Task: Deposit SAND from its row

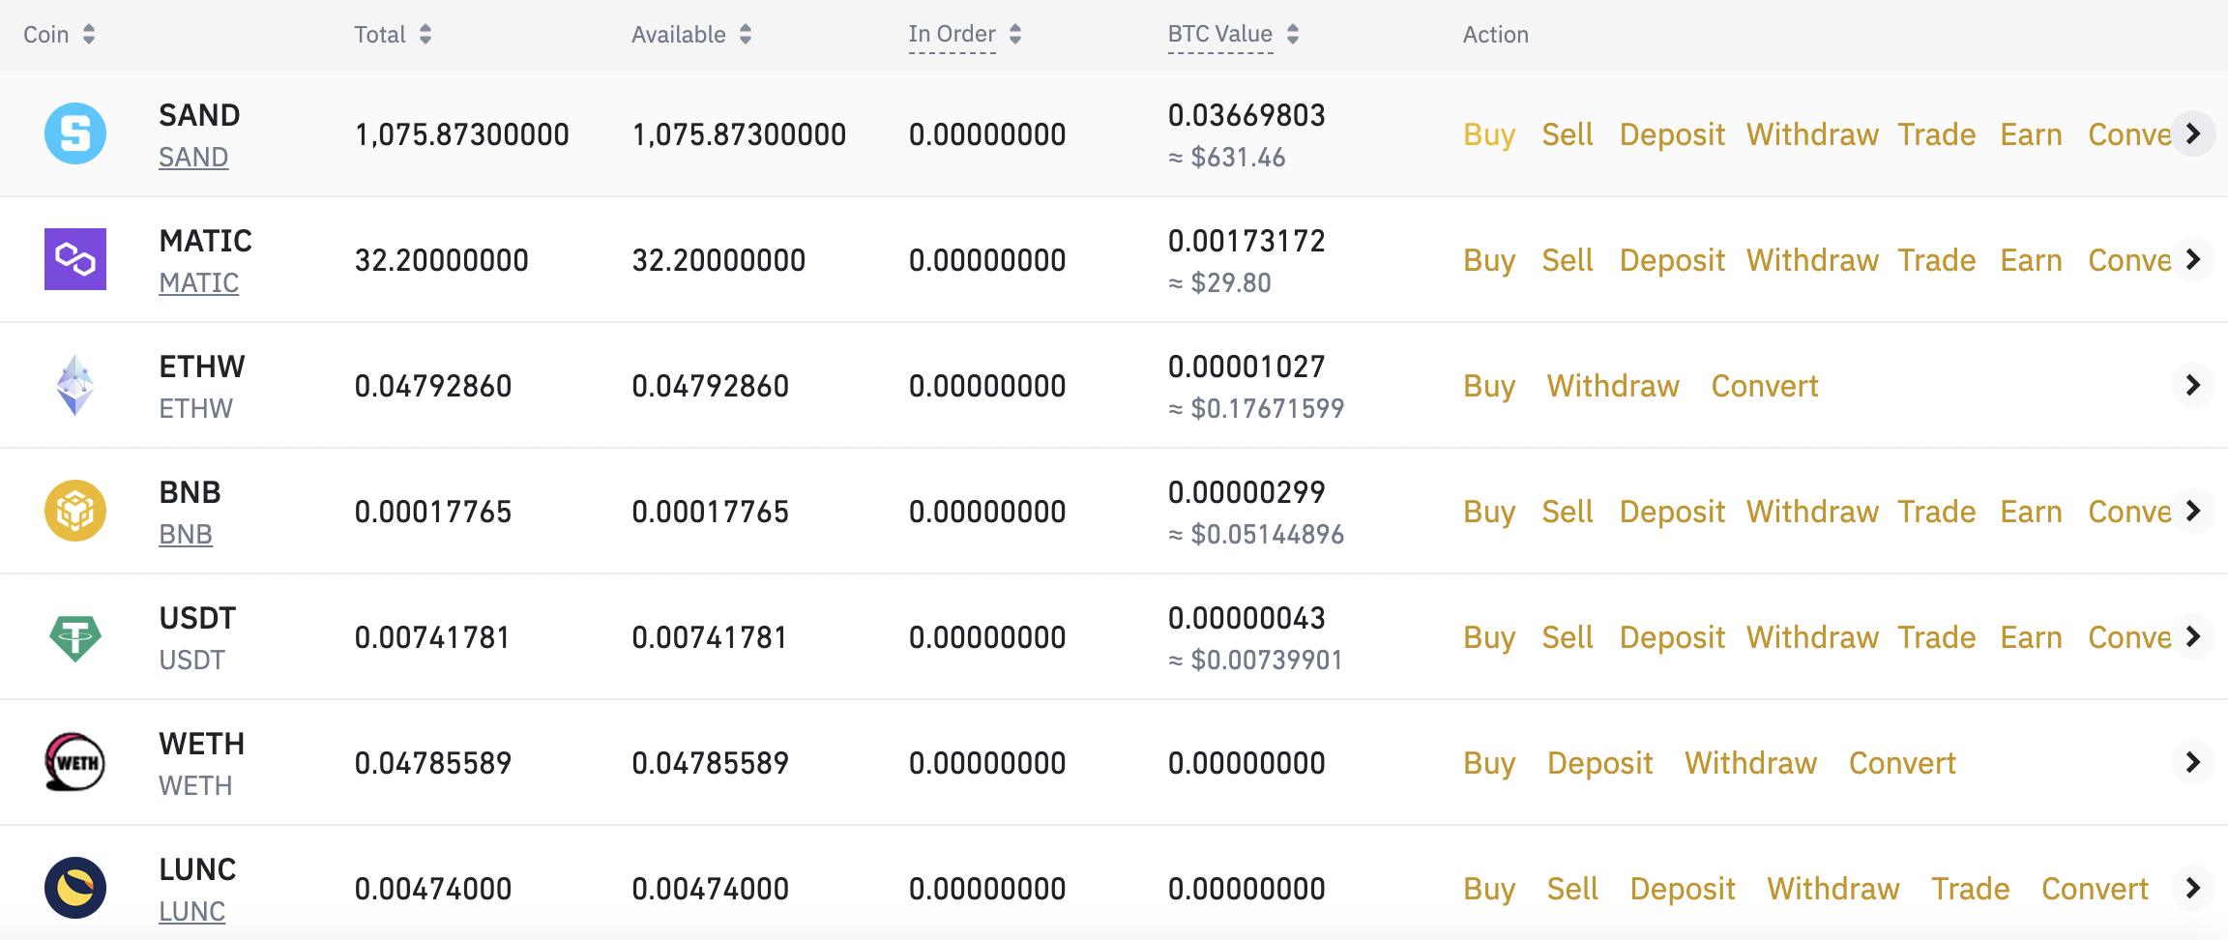Action: [x=1672, y=134]
